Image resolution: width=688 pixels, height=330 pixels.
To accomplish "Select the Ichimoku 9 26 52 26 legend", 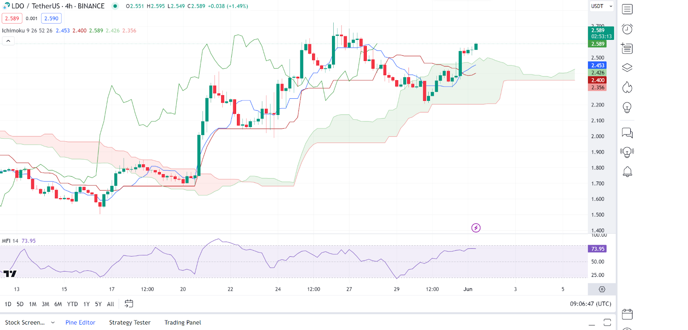I will pyautogui.click(x=27, y=30).
